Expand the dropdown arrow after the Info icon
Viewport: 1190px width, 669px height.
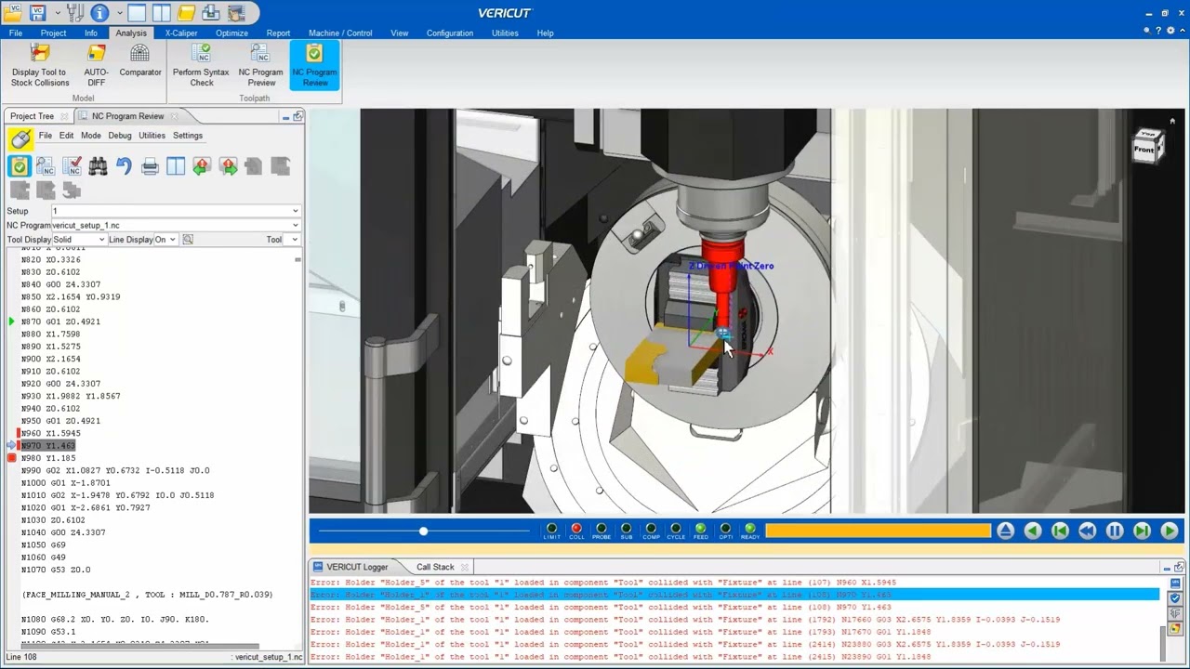(x=118, y=13)
